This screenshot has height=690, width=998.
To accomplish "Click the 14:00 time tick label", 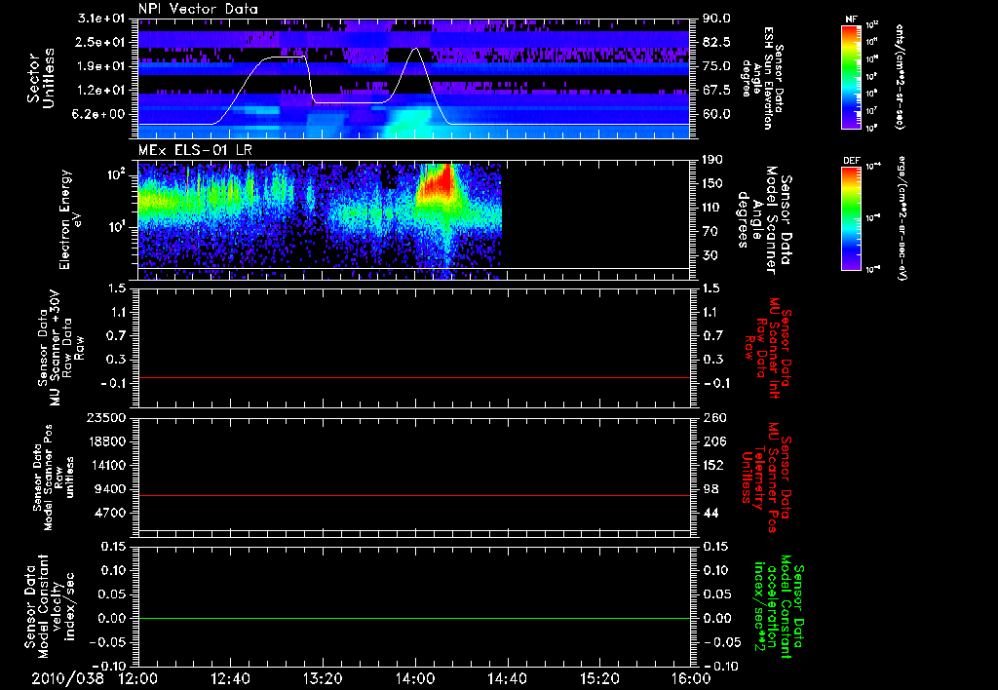I will point(415,678).
